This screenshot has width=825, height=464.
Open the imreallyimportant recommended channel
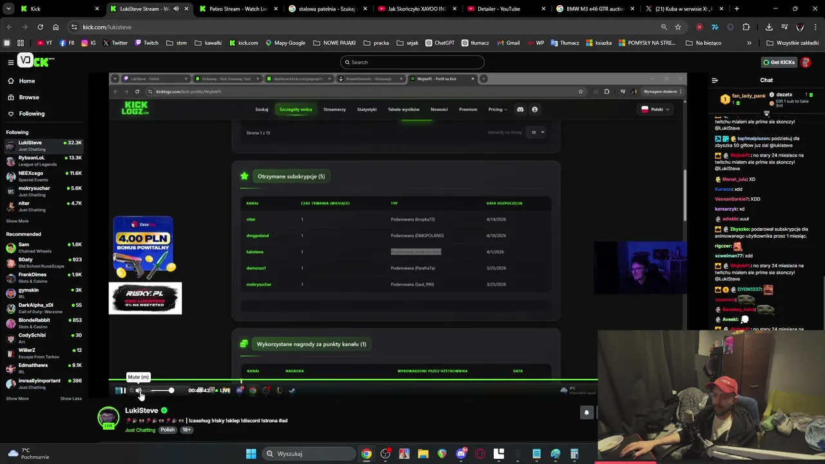(x=44, y=383)
